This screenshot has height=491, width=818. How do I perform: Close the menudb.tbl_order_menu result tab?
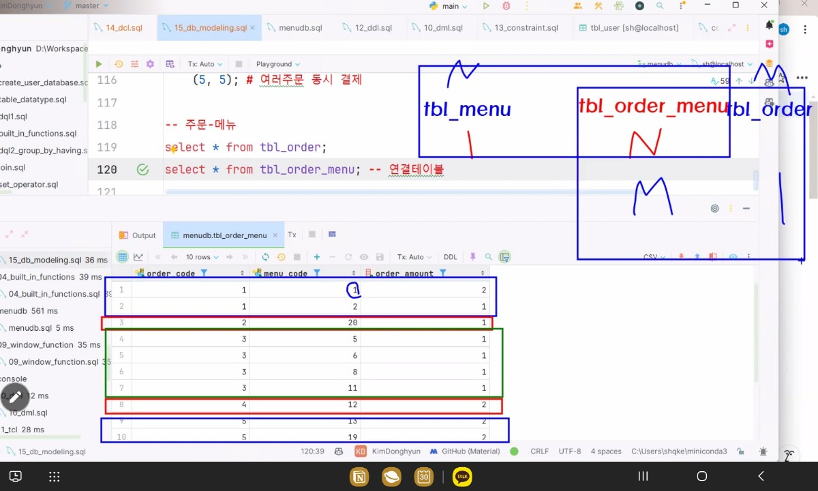tap(274, 235)
